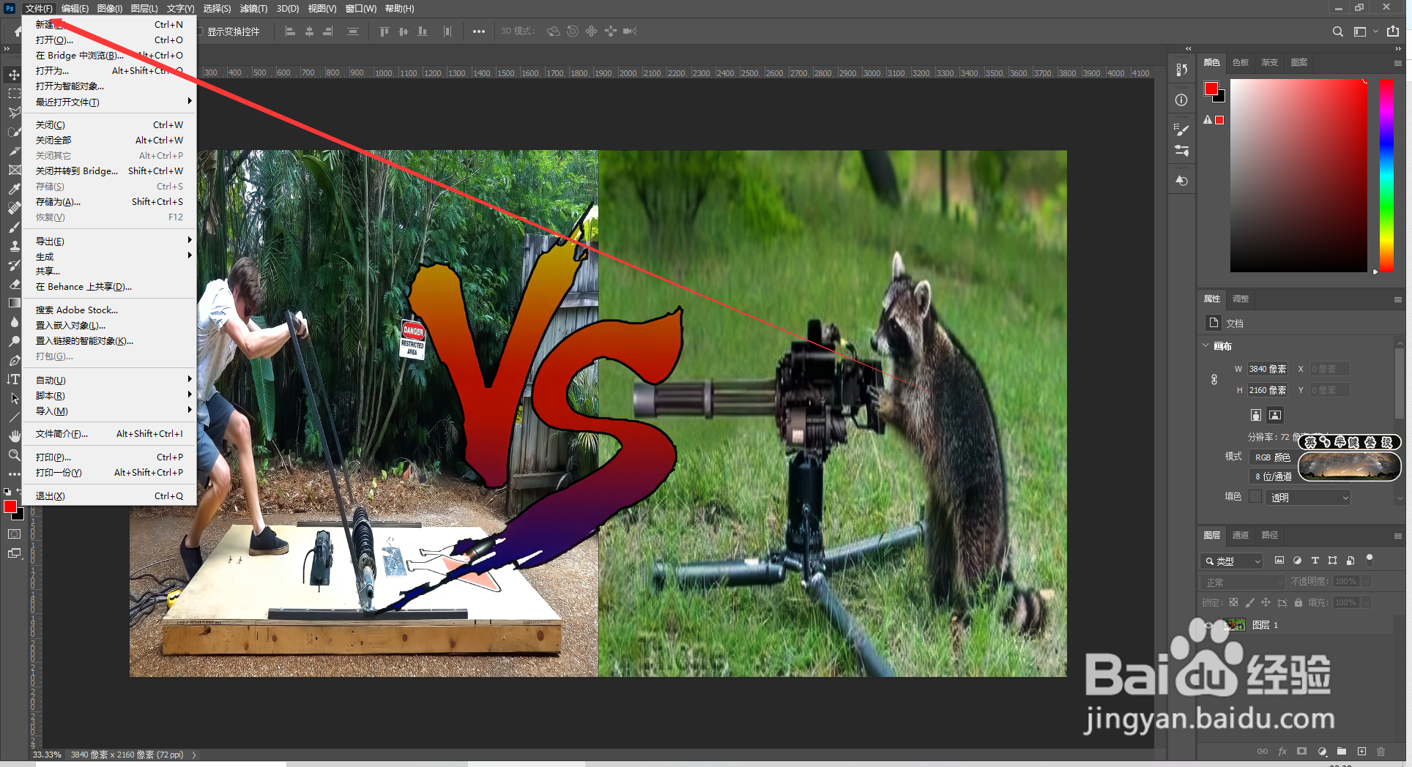
Task: Toggle visibility of 图层 1 layer
Action: coord(1209,625)
